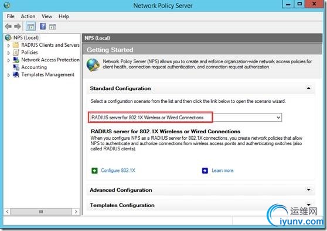Click the Templates Management icon
Image resolution: width=327 pixels, height=231 pixels.
(16, 74)
